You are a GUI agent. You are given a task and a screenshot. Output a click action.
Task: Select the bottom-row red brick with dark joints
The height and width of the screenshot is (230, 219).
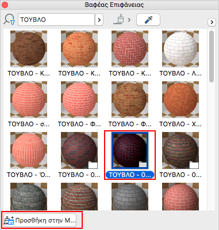pyautogui.click(x=79, y=197)
